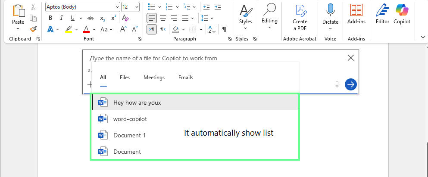Screen dimensions: 428x177
Task: Toggle Superscript formatting
Action: tap(113, 18)
